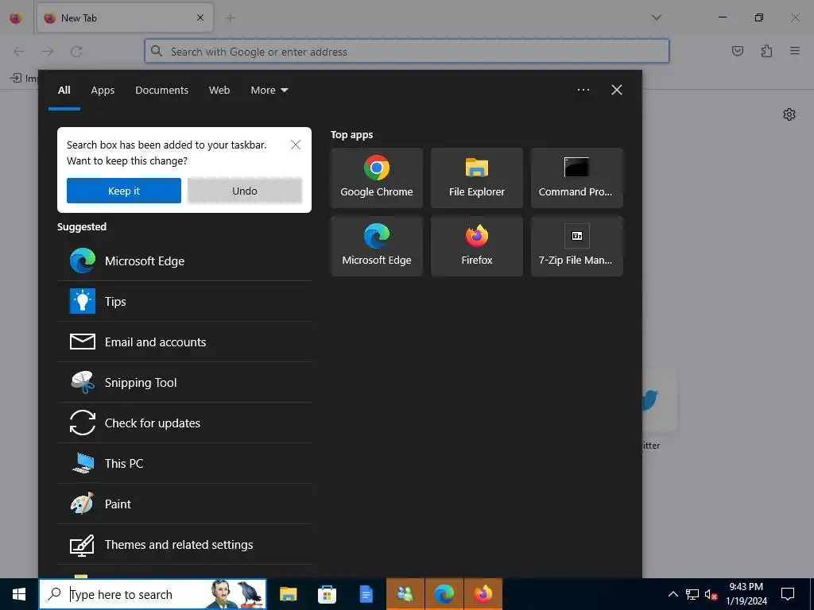814x610 pixels.
Task: Dismiss the search box notification
Action: [x=296, y=145]
